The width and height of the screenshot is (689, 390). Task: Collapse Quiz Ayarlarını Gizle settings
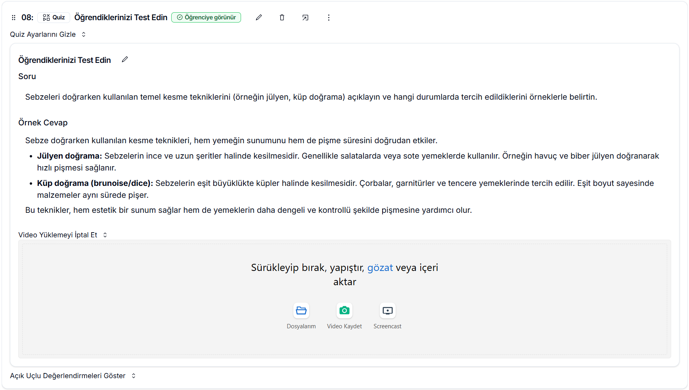(48, 34)
